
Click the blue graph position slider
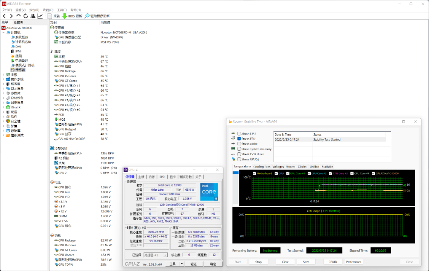tap(235, 173)
